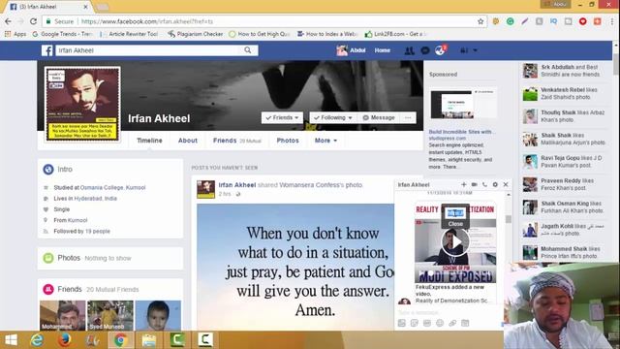Click the chat window scrollbar
Image resolution: width=620 pixels, height=349 pixels.
click(x=509, y=219)
